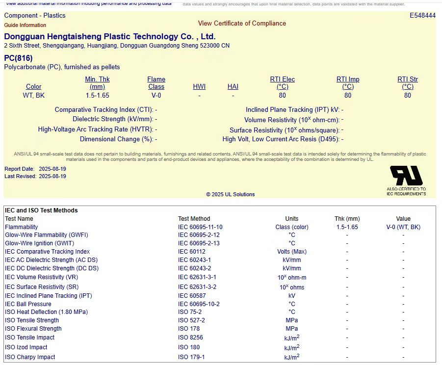
Task: Click the ISO 75-2 test method cell
Action: [190, 312]
